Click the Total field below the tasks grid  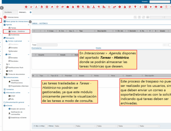click(47, 45)
